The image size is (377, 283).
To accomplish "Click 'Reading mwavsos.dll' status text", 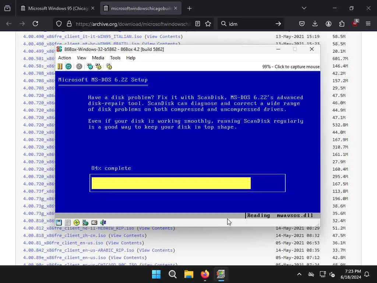I will (x=280, y=215).
